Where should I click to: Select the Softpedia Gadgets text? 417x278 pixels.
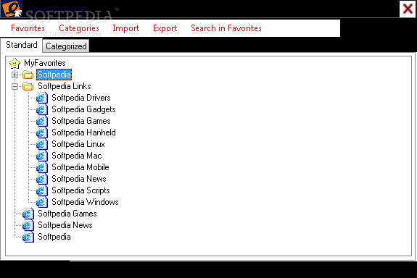click(x=83, y=109)
